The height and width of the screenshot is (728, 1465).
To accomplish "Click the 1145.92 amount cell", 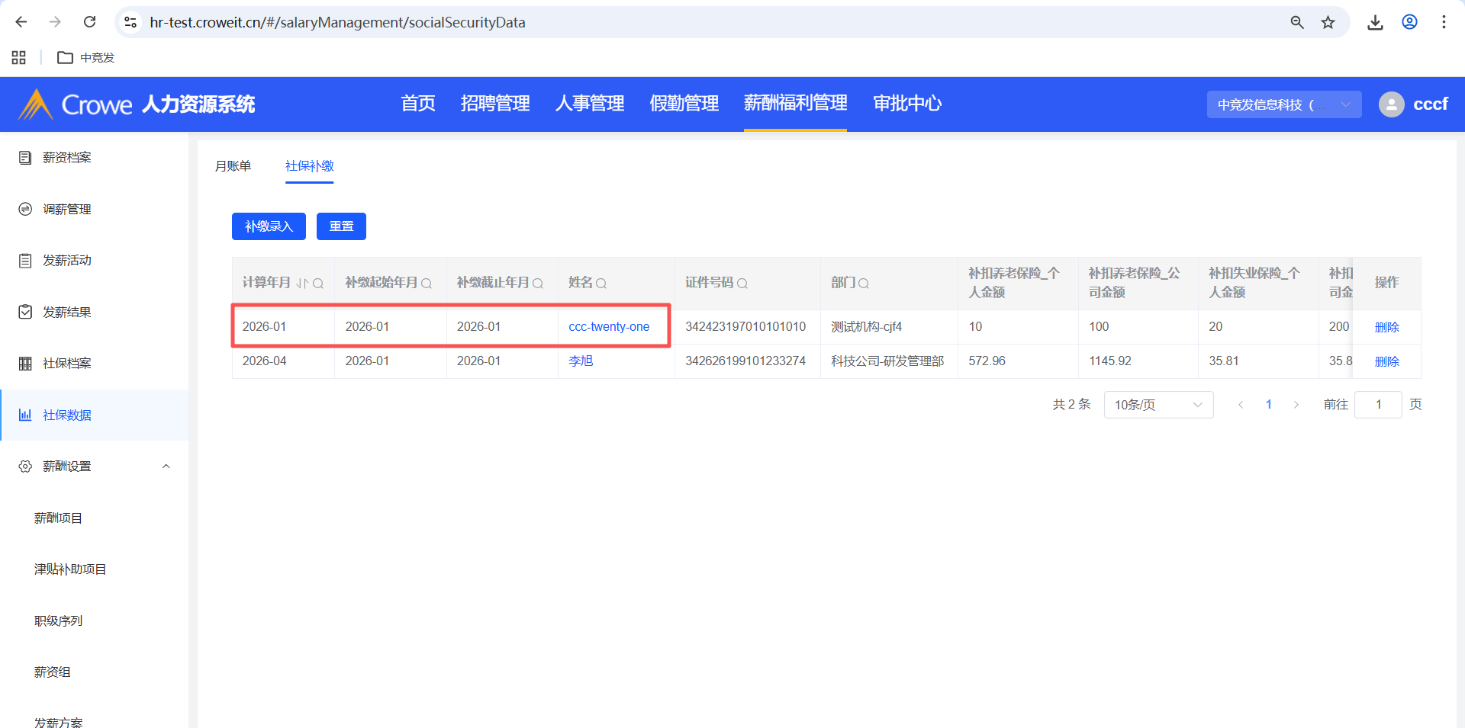I will [1110, 361].
